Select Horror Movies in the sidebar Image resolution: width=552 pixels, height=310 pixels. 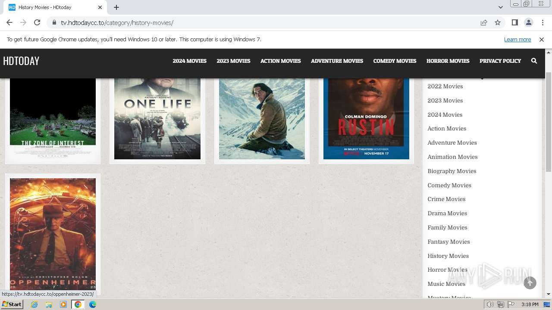pyautogui.click(x=447, y=270)
